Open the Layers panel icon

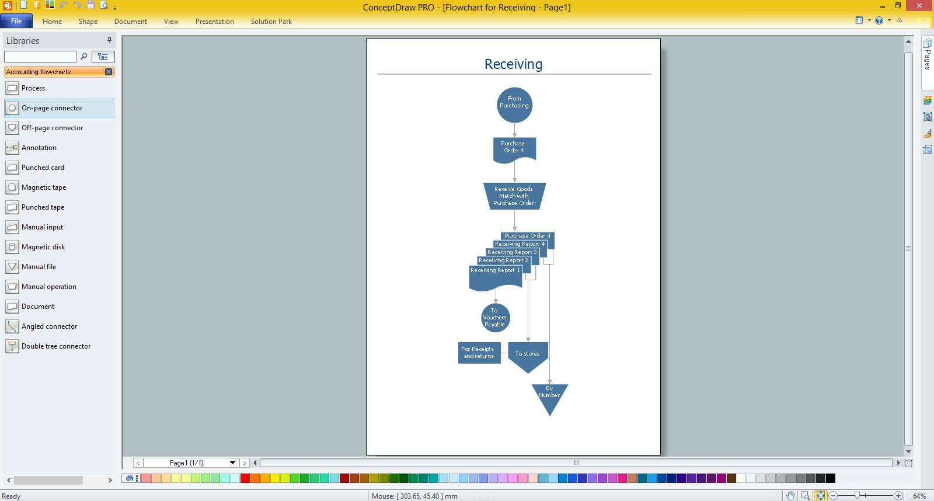click(x=928, y=100)
